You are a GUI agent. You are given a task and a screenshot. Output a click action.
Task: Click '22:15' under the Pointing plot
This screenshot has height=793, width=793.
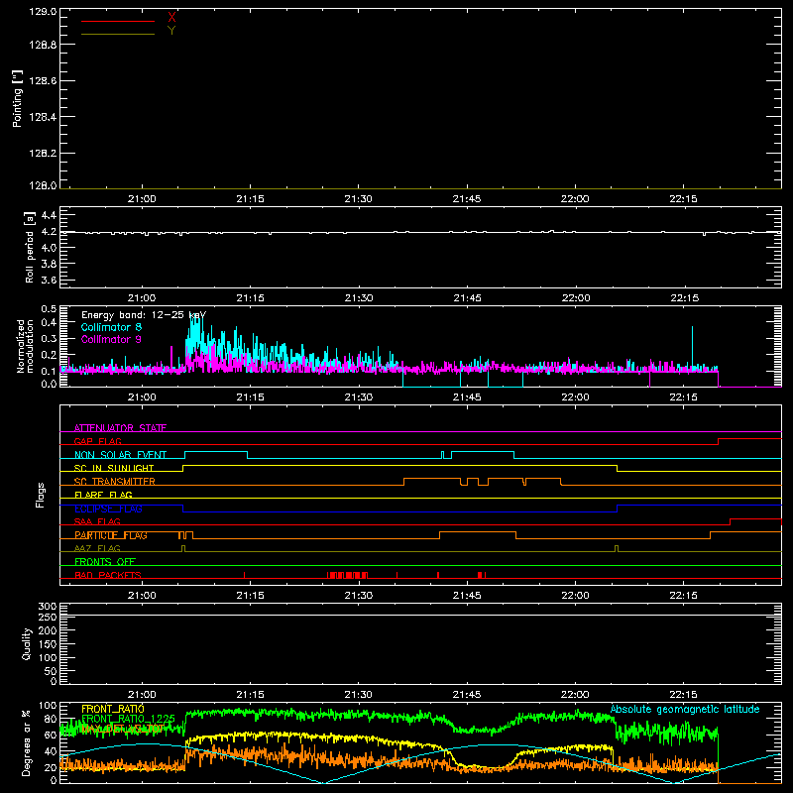pos(683,199)
